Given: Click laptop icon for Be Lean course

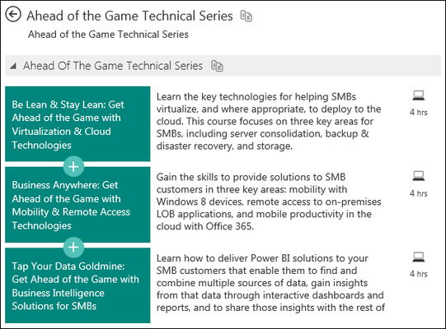Looking at the screenshot, I should point(419,95).
